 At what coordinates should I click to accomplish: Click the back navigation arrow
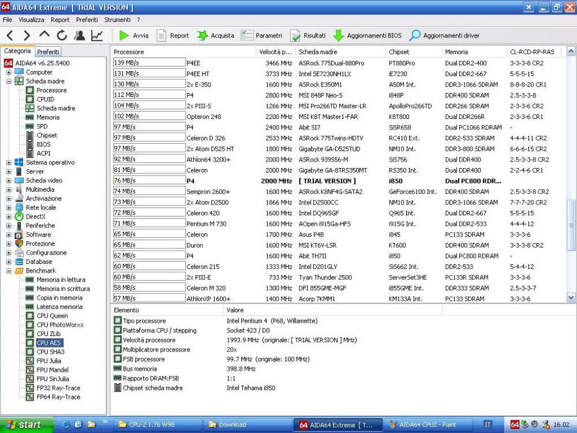tap(10, 35)
